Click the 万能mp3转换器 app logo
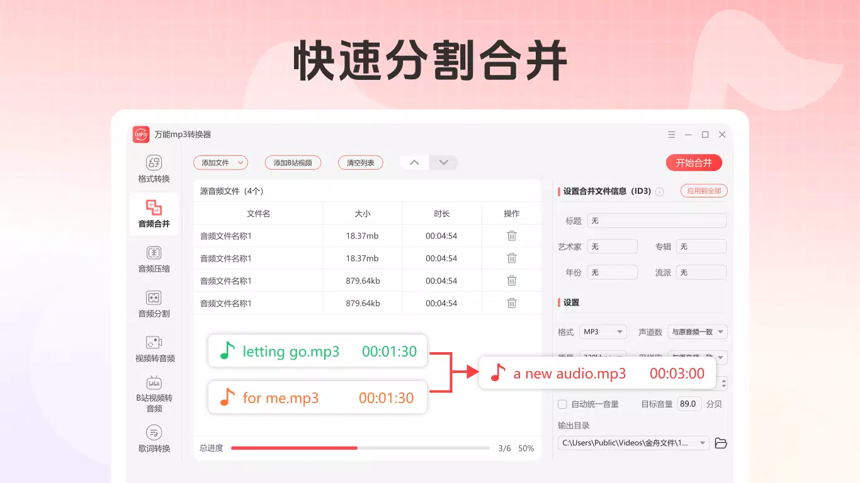The width and height of the screenshot is (860, 483). pos(141,135)
